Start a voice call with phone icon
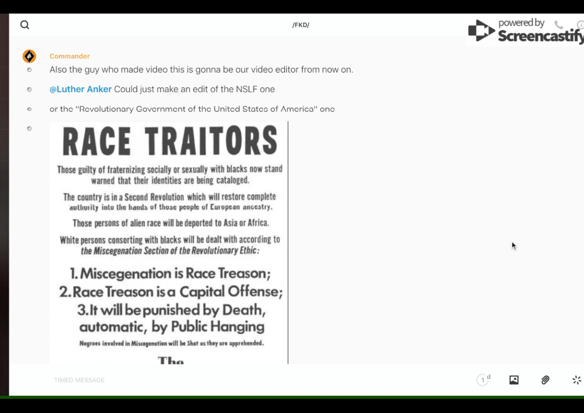584x413 pixels. click(559, 25)
